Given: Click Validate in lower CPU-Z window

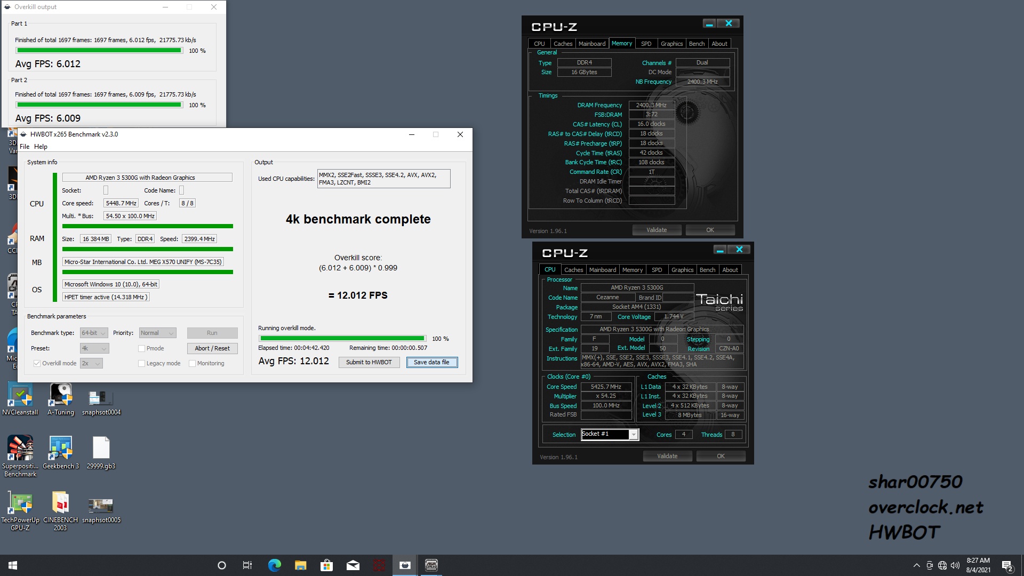Looking at the screenshot, I should [x=667, y=456].
